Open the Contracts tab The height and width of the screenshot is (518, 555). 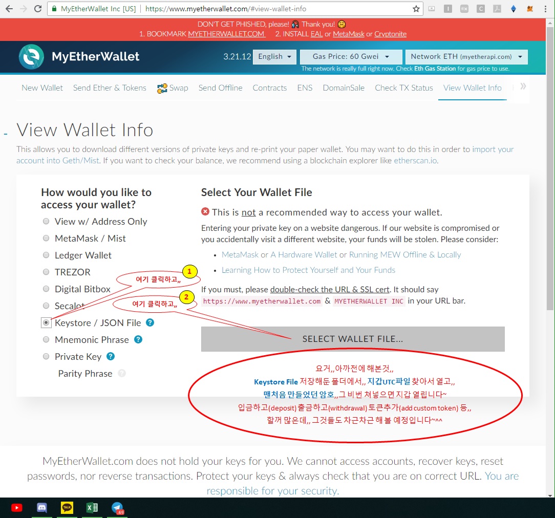pyautogui.click(x=270, y=88)
